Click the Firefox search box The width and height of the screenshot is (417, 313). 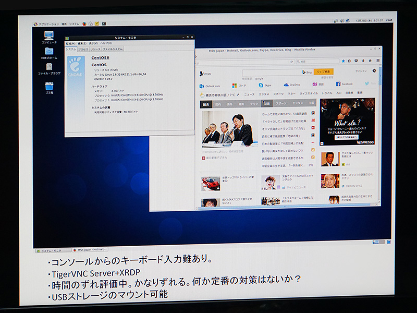[x=318, y=62]
